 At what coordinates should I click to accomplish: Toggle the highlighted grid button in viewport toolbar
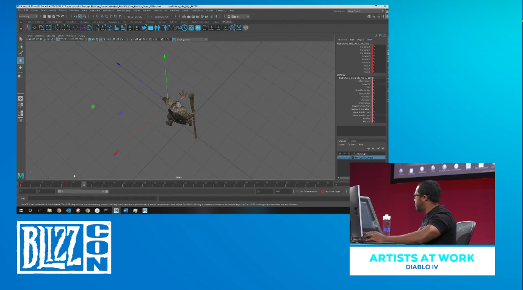click(58, 39)
